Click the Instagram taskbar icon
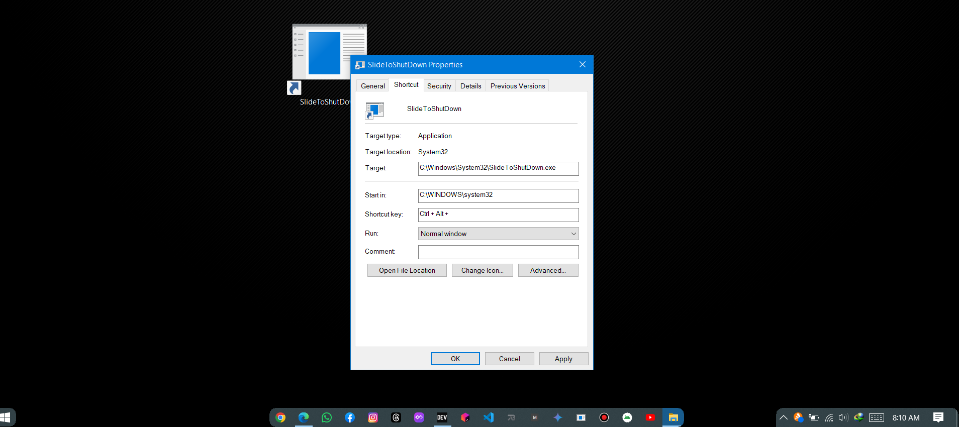This screenshot has width=959, height=427. tap(373, 417)
